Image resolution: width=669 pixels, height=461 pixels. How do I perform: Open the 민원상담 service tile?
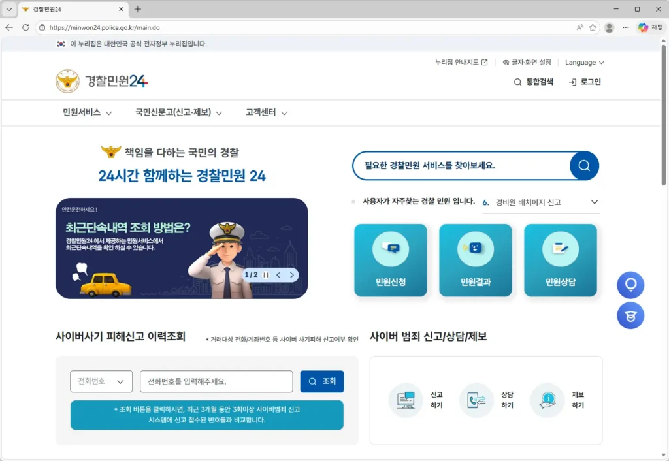(560, 260)
